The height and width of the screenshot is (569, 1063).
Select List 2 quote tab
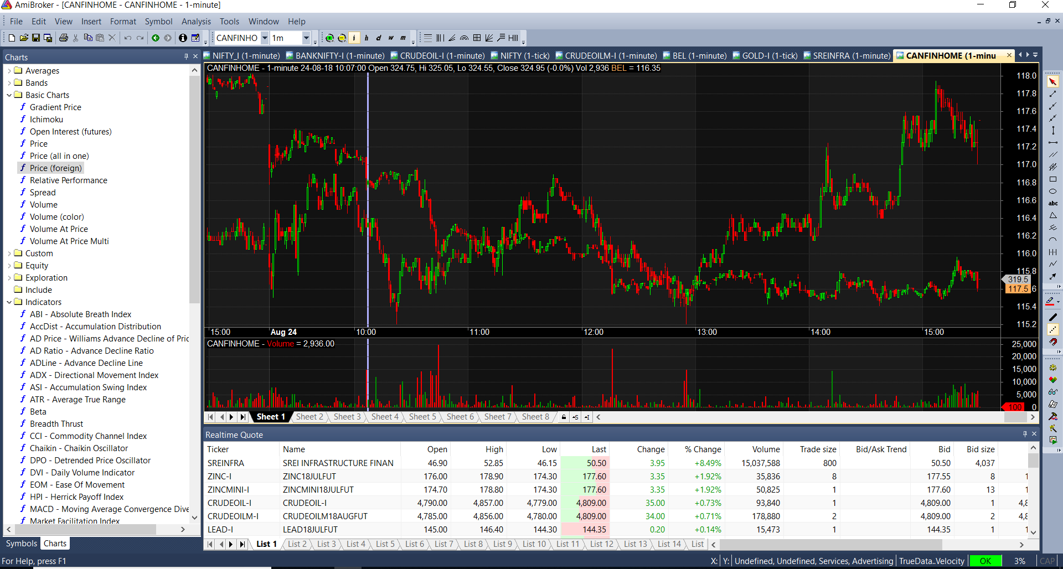pyautogui.click(x=297, y=544)
